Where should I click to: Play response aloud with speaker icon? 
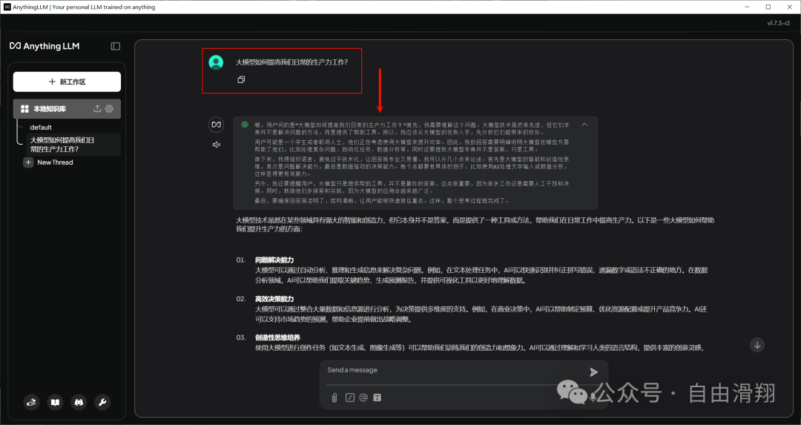pos(217,145)
